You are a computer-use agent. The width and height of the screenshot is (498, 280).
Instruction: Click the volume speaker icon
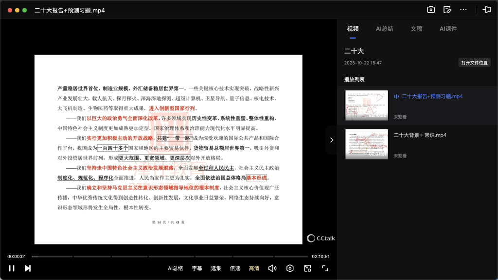click(272, 268)
